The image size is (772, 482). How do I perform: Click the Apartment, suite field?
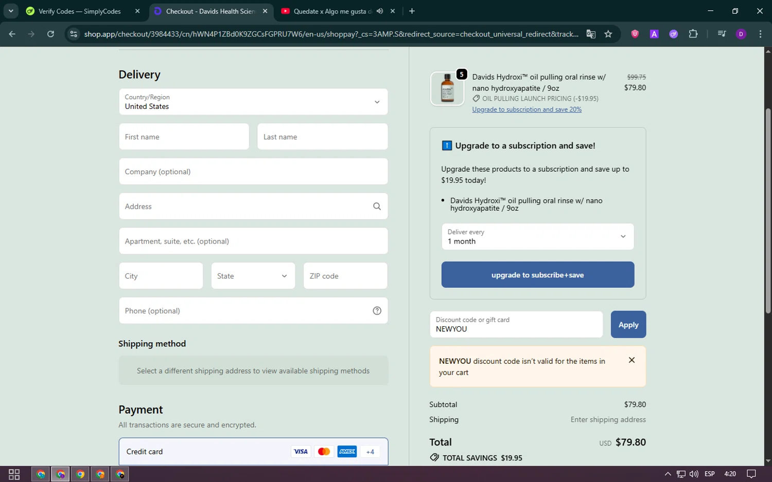click(253, 241)
